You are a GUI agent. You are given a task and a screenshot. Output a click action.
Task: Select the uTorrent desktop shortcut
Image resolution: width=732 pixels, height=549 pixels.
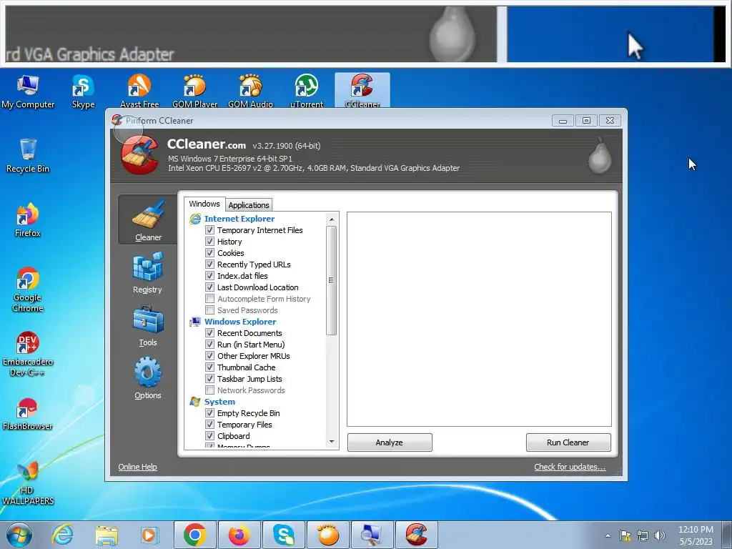(306, 91)
